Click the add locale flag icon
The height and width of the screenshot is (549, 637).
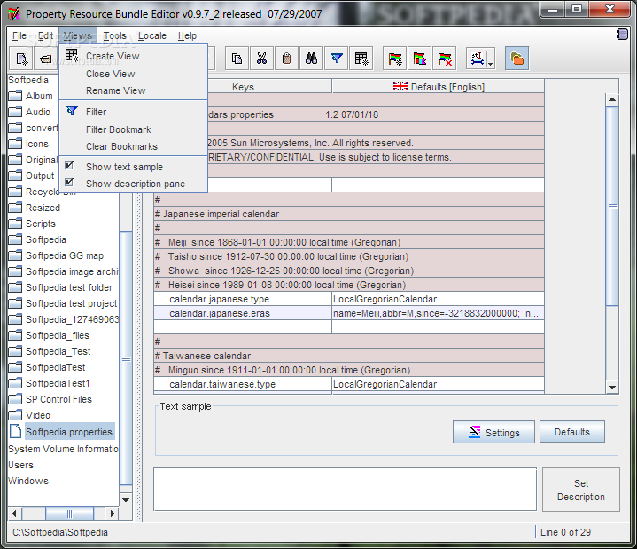(x=394, y=59)
